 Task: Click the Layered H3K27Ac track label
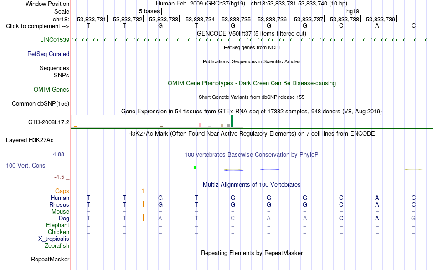pyautogui.click(x=30, y=140)
